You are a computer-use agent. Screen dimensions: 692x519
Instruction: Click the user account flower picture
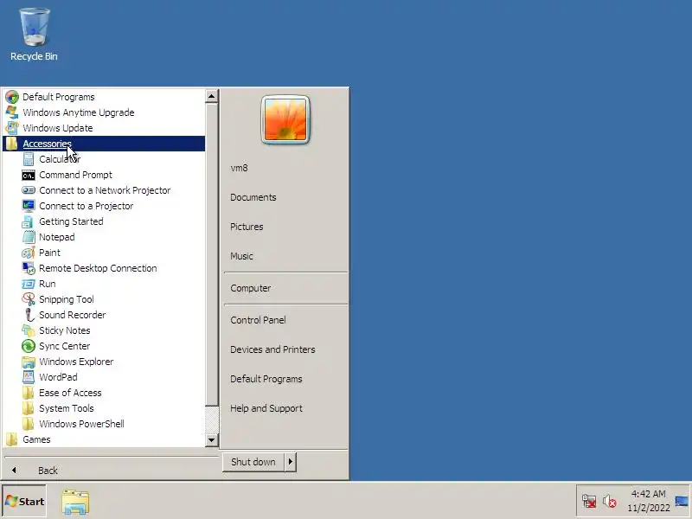click(285, 119)
